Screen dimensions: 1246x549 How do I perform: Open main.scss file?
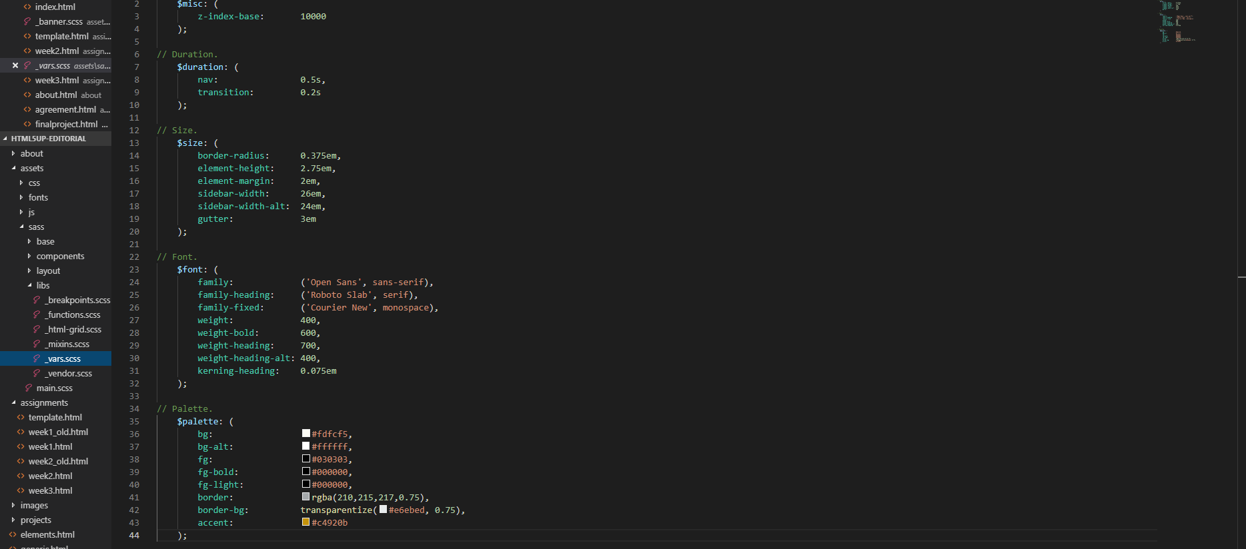click(x=55, y=388)
